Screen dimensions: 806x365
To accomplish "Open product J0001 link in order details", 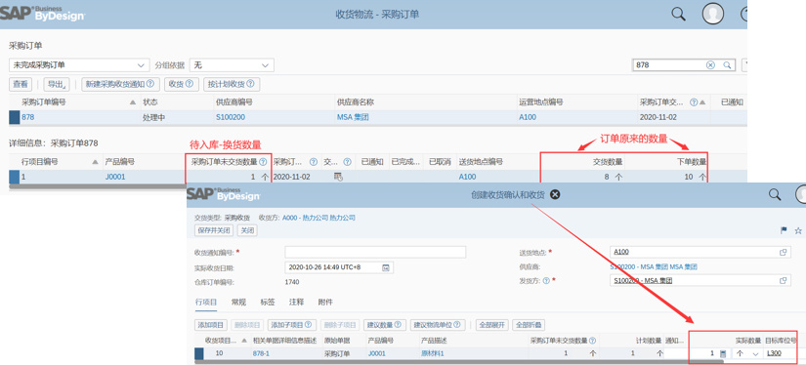I will pos(115,177).
